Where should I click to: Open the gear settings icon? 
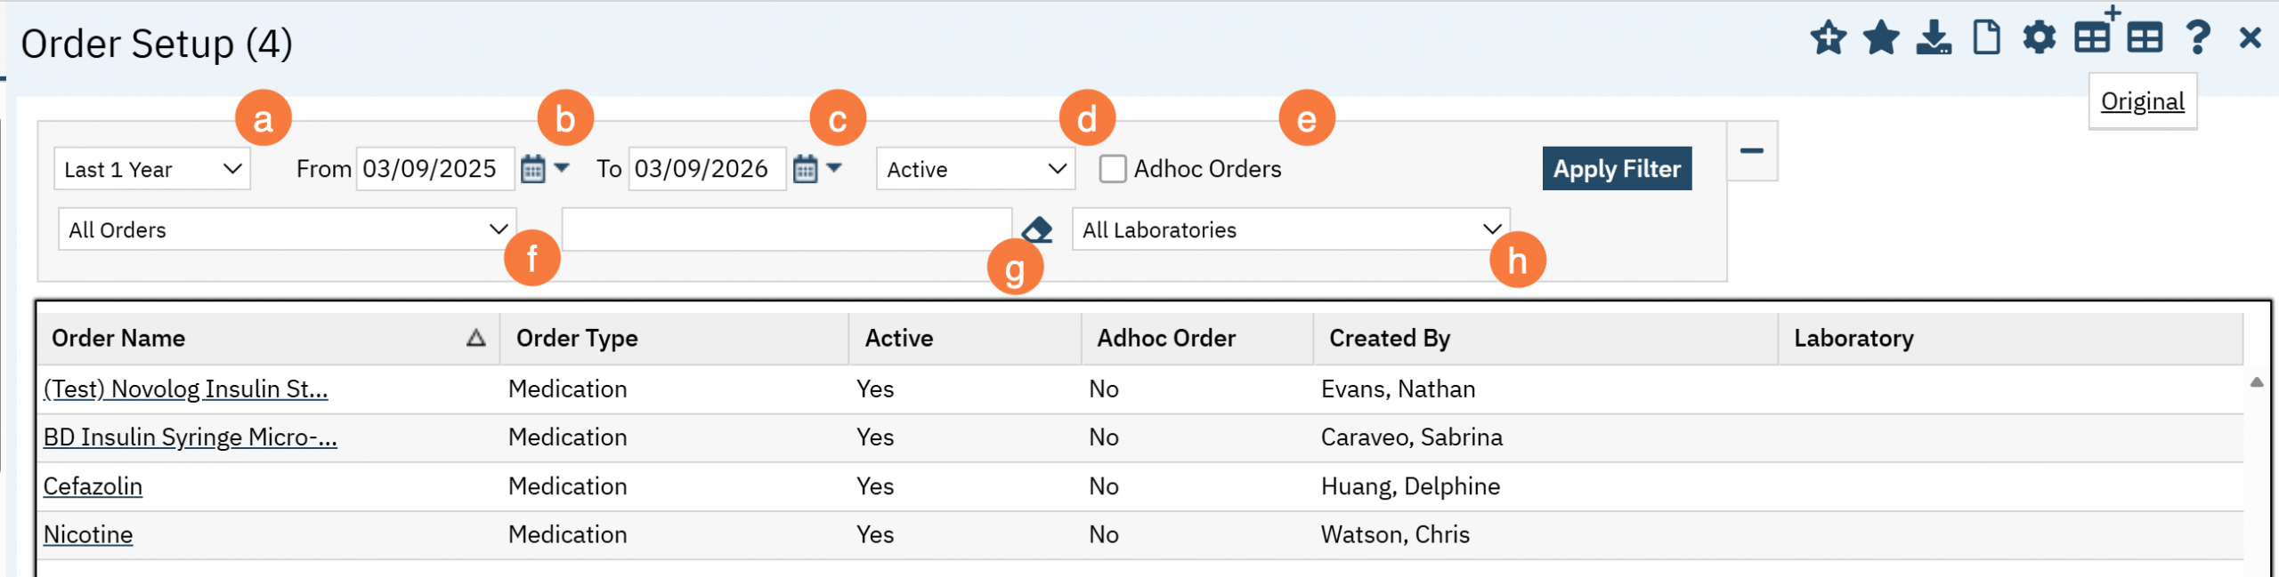[2039, 38]
